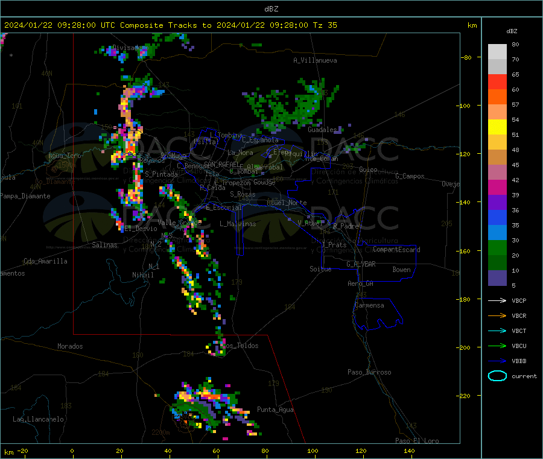543x459 pixels.
Task: Click the Aero_GA map label
Action: click(x=361, y=283)
